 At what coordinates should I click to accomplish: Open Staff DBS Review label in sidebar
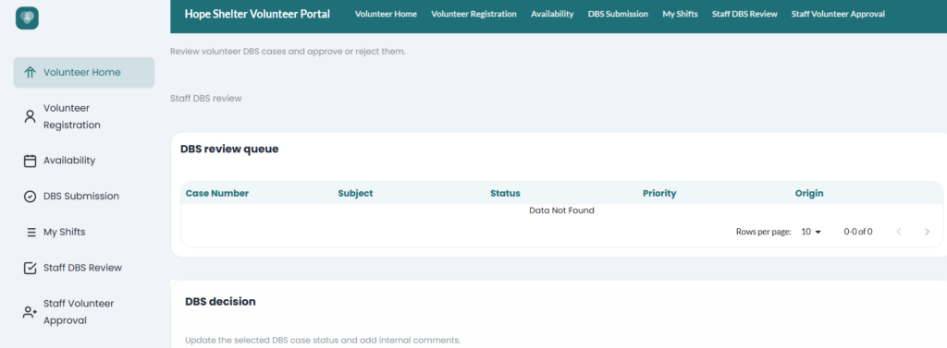tap(82, 267)
